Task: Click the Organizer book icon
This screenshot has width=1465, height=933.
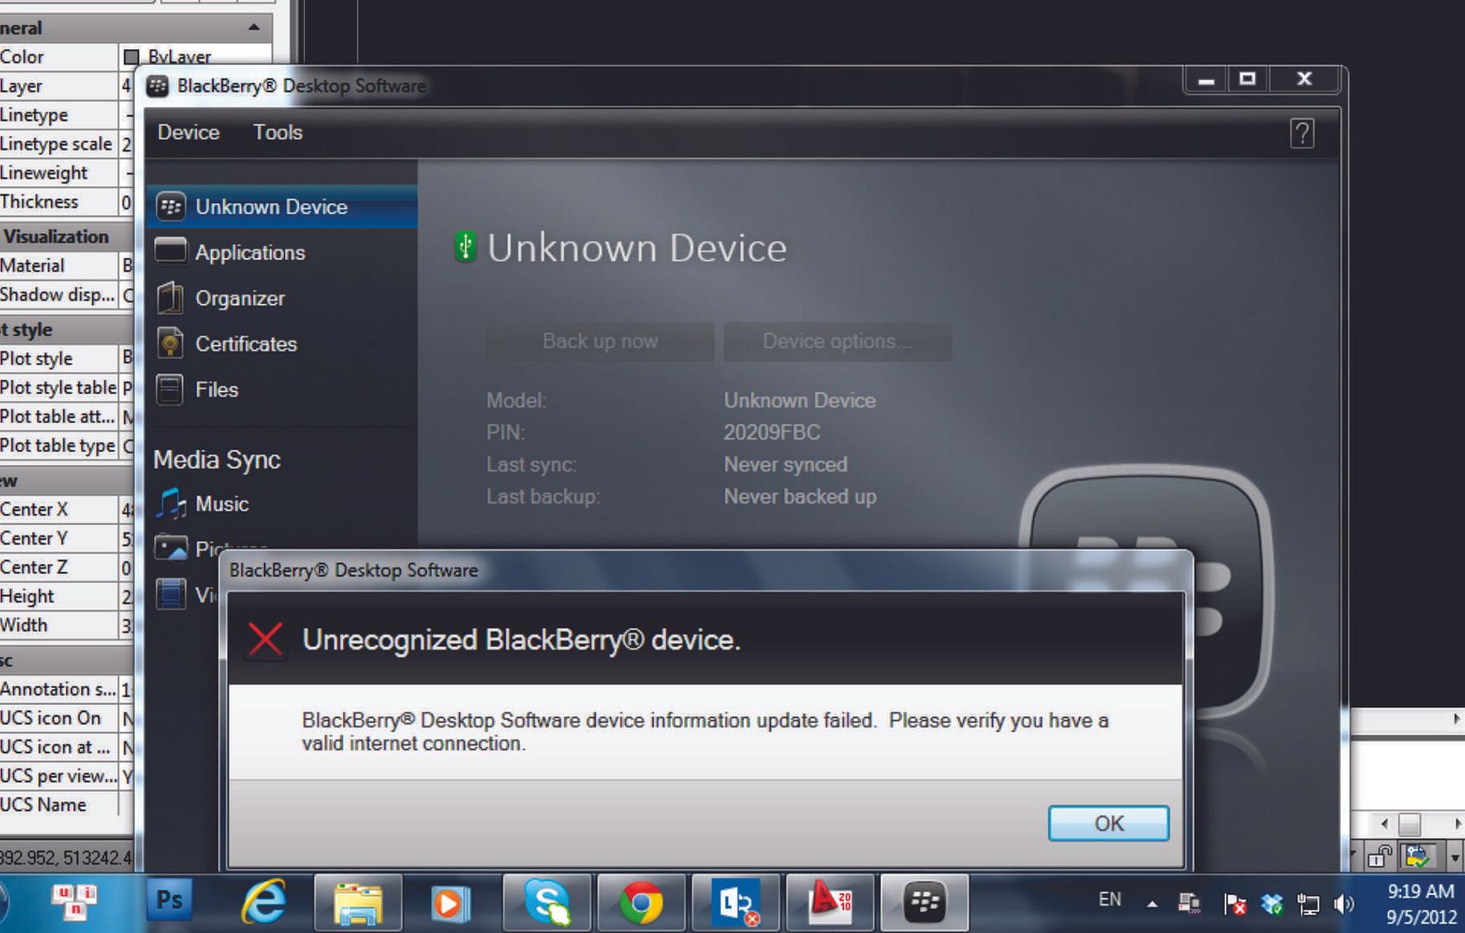Action: click(x=170, y=298)
